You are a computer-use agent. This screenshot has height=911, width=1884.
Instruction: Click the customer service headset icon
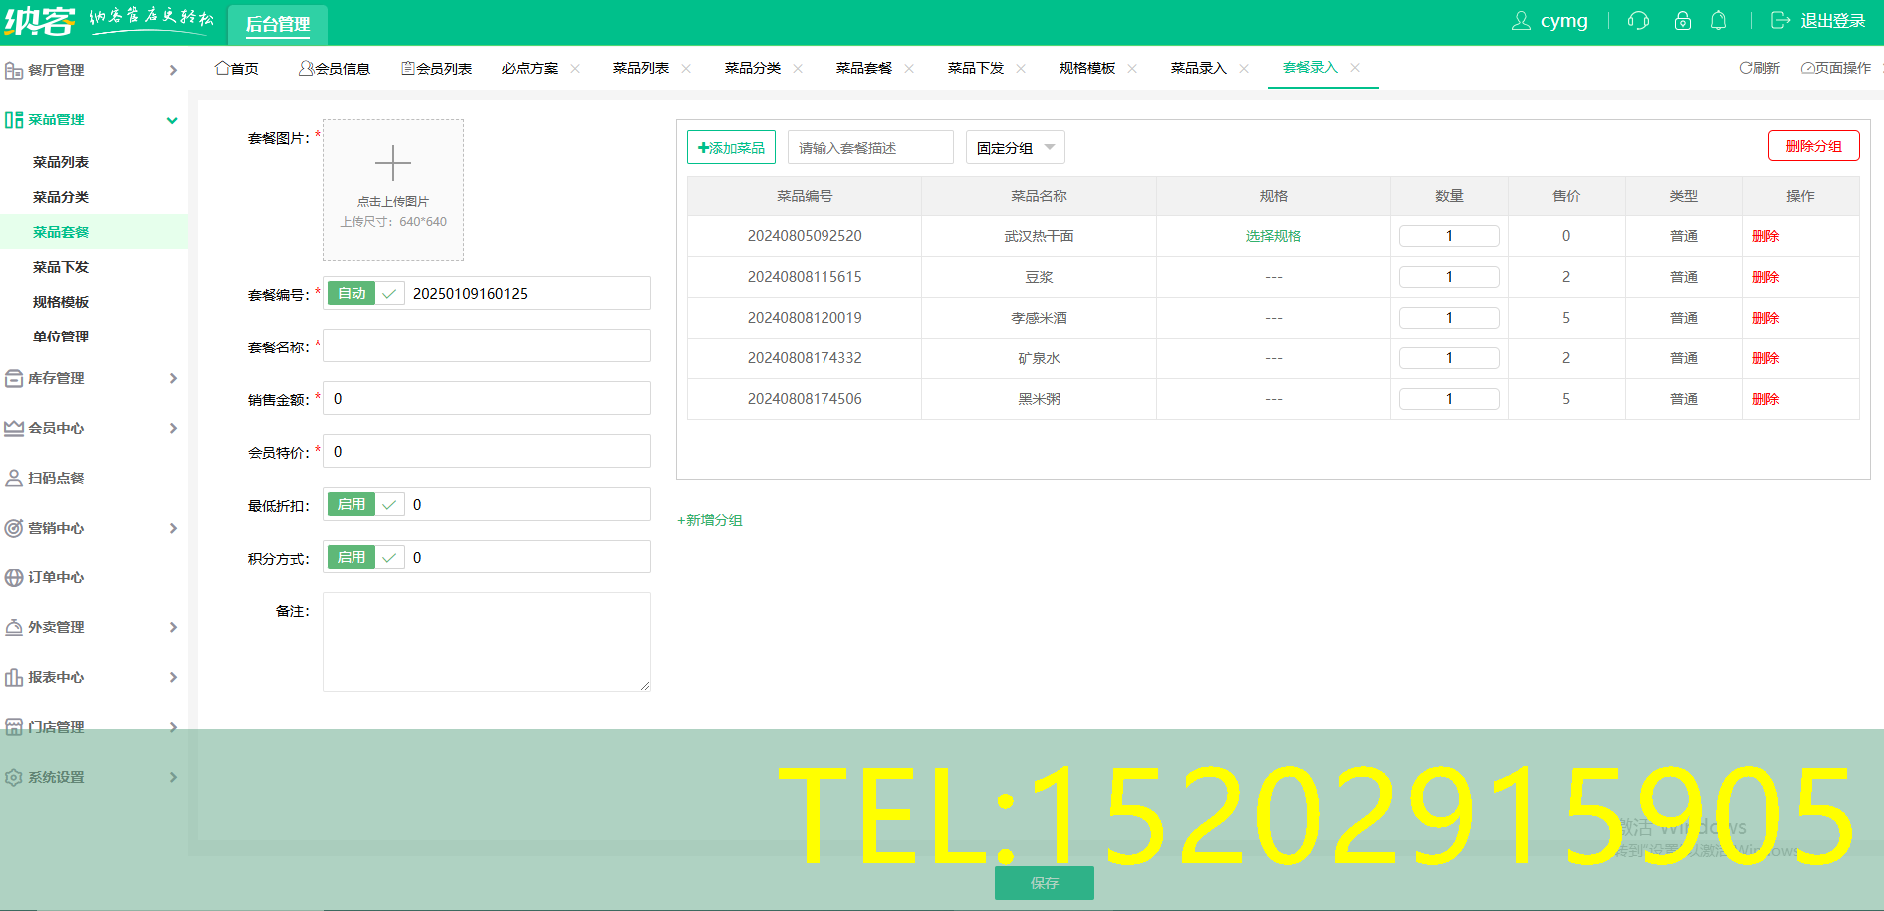(x=1638, y=21)
